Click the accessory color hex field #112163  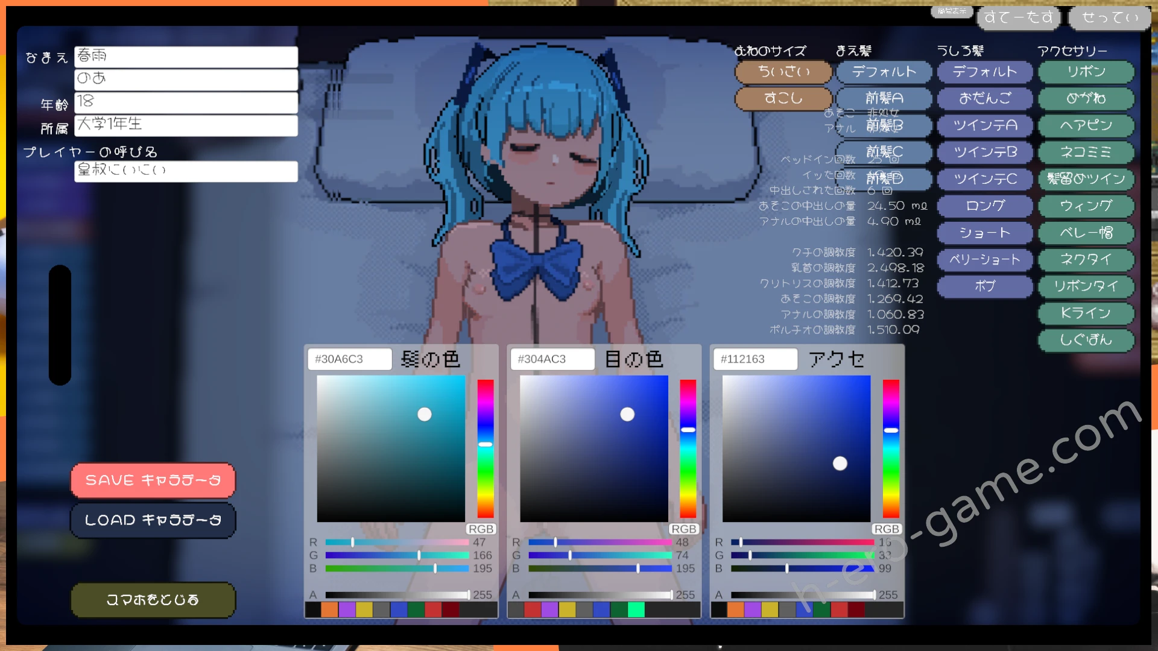[x=755, y=359]
